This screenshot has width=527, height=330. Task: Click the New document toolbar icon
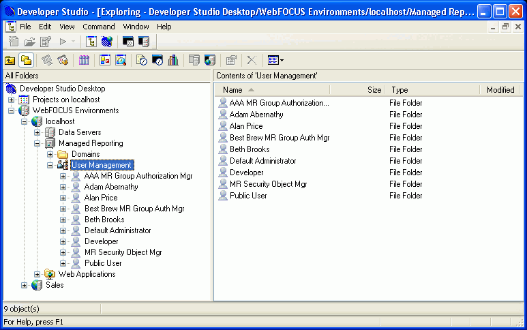click(x=14, y=42)
